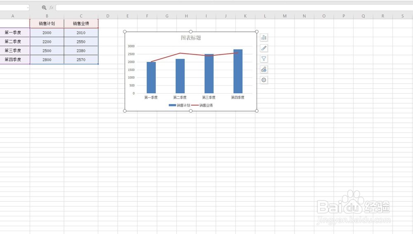Select the 第二季度 blue bar in chart
Screen dimensions: 413x234
(180, 76)
